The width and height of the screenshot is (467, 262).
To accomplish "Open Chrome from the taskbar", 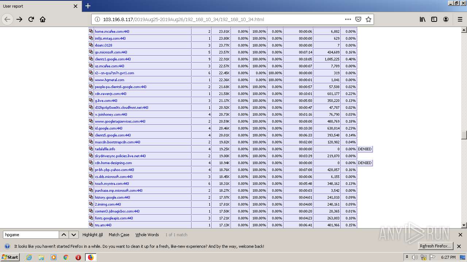I will [66, 257].
